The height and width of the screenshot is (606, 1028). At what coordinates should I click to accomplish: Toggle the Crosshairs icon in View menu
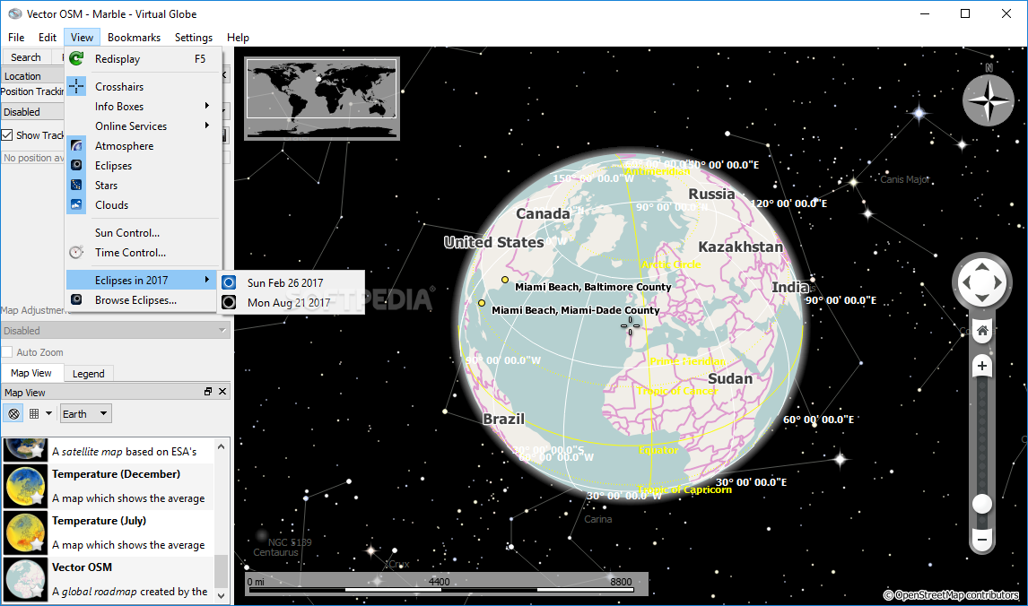coord(77,86)
